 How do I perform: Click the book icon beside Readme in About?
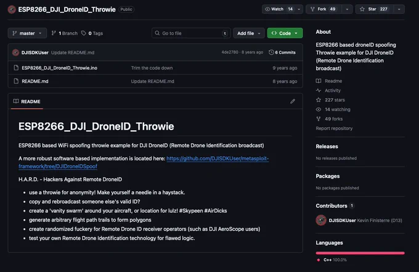coord(319,81)
